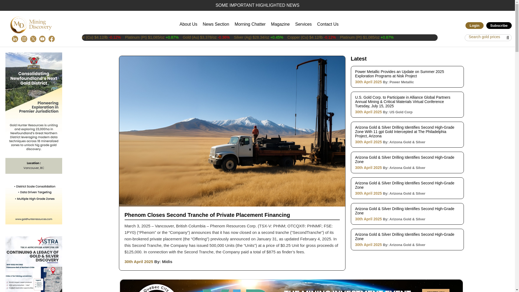Click the 'By: Midis' author text

point(163,262)
